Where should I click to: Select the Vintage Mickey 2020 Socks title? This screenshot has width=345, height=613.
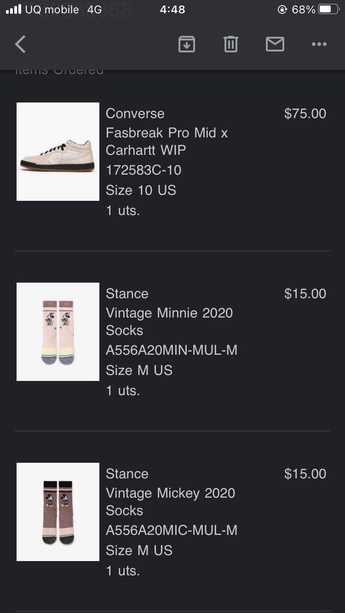(x=170, y=502)
